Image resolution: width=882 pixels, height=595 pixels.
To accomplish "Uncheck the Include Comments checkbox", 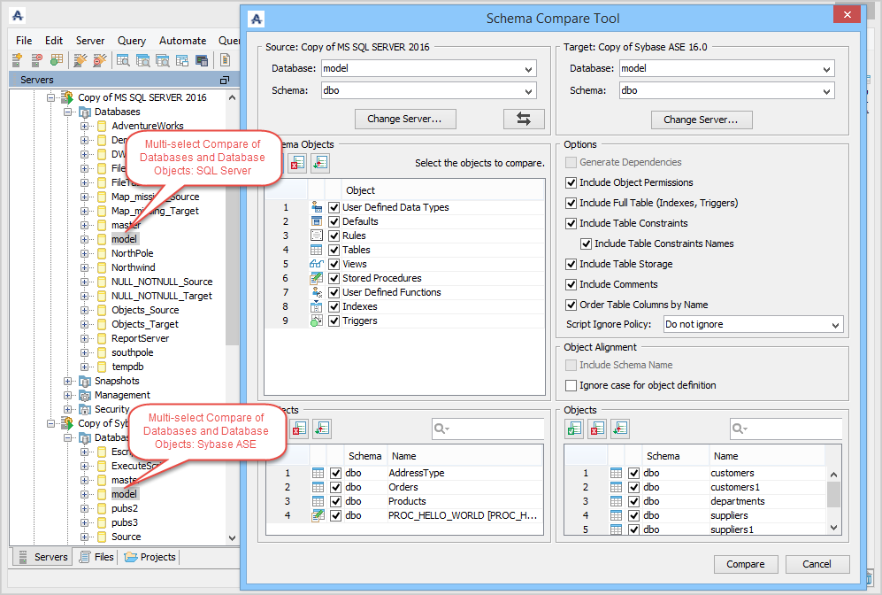I will (571, 284).
